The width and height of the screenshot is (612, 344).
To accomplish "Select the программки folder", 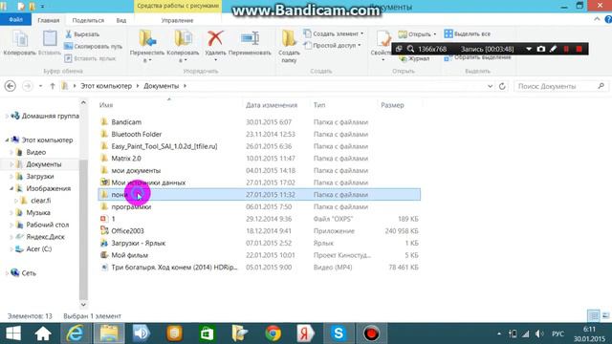I will (259, 206).
